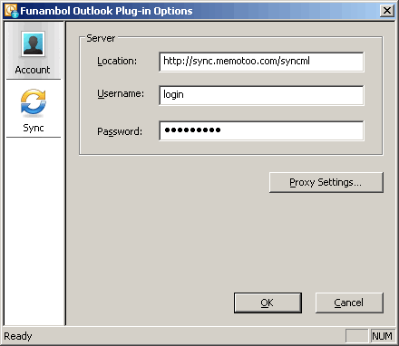Click the Funambol title bar app icon
Viewport: 399px width, 346px height.
tap(12, 11)
